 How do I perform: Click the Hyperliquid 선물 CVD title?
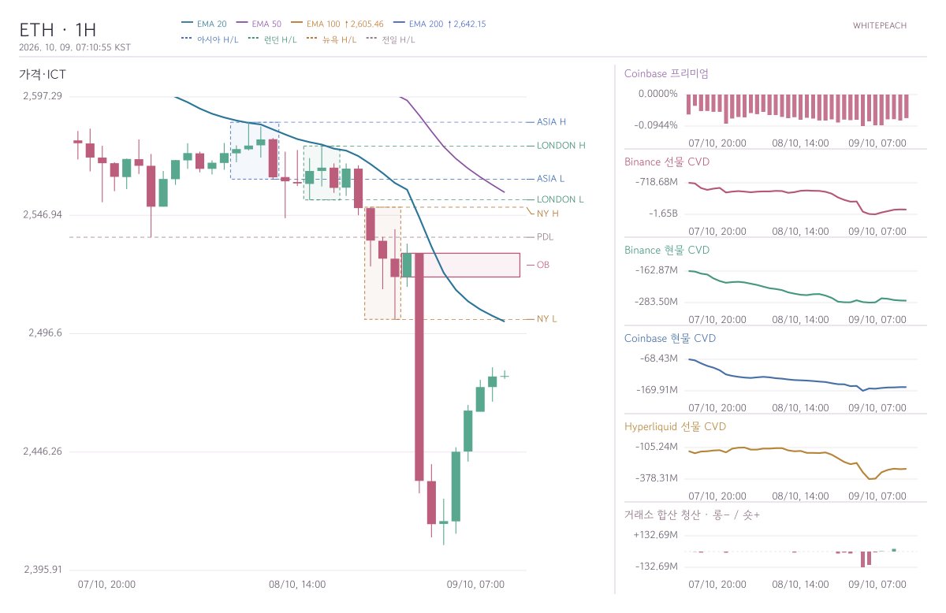[675, 426]
